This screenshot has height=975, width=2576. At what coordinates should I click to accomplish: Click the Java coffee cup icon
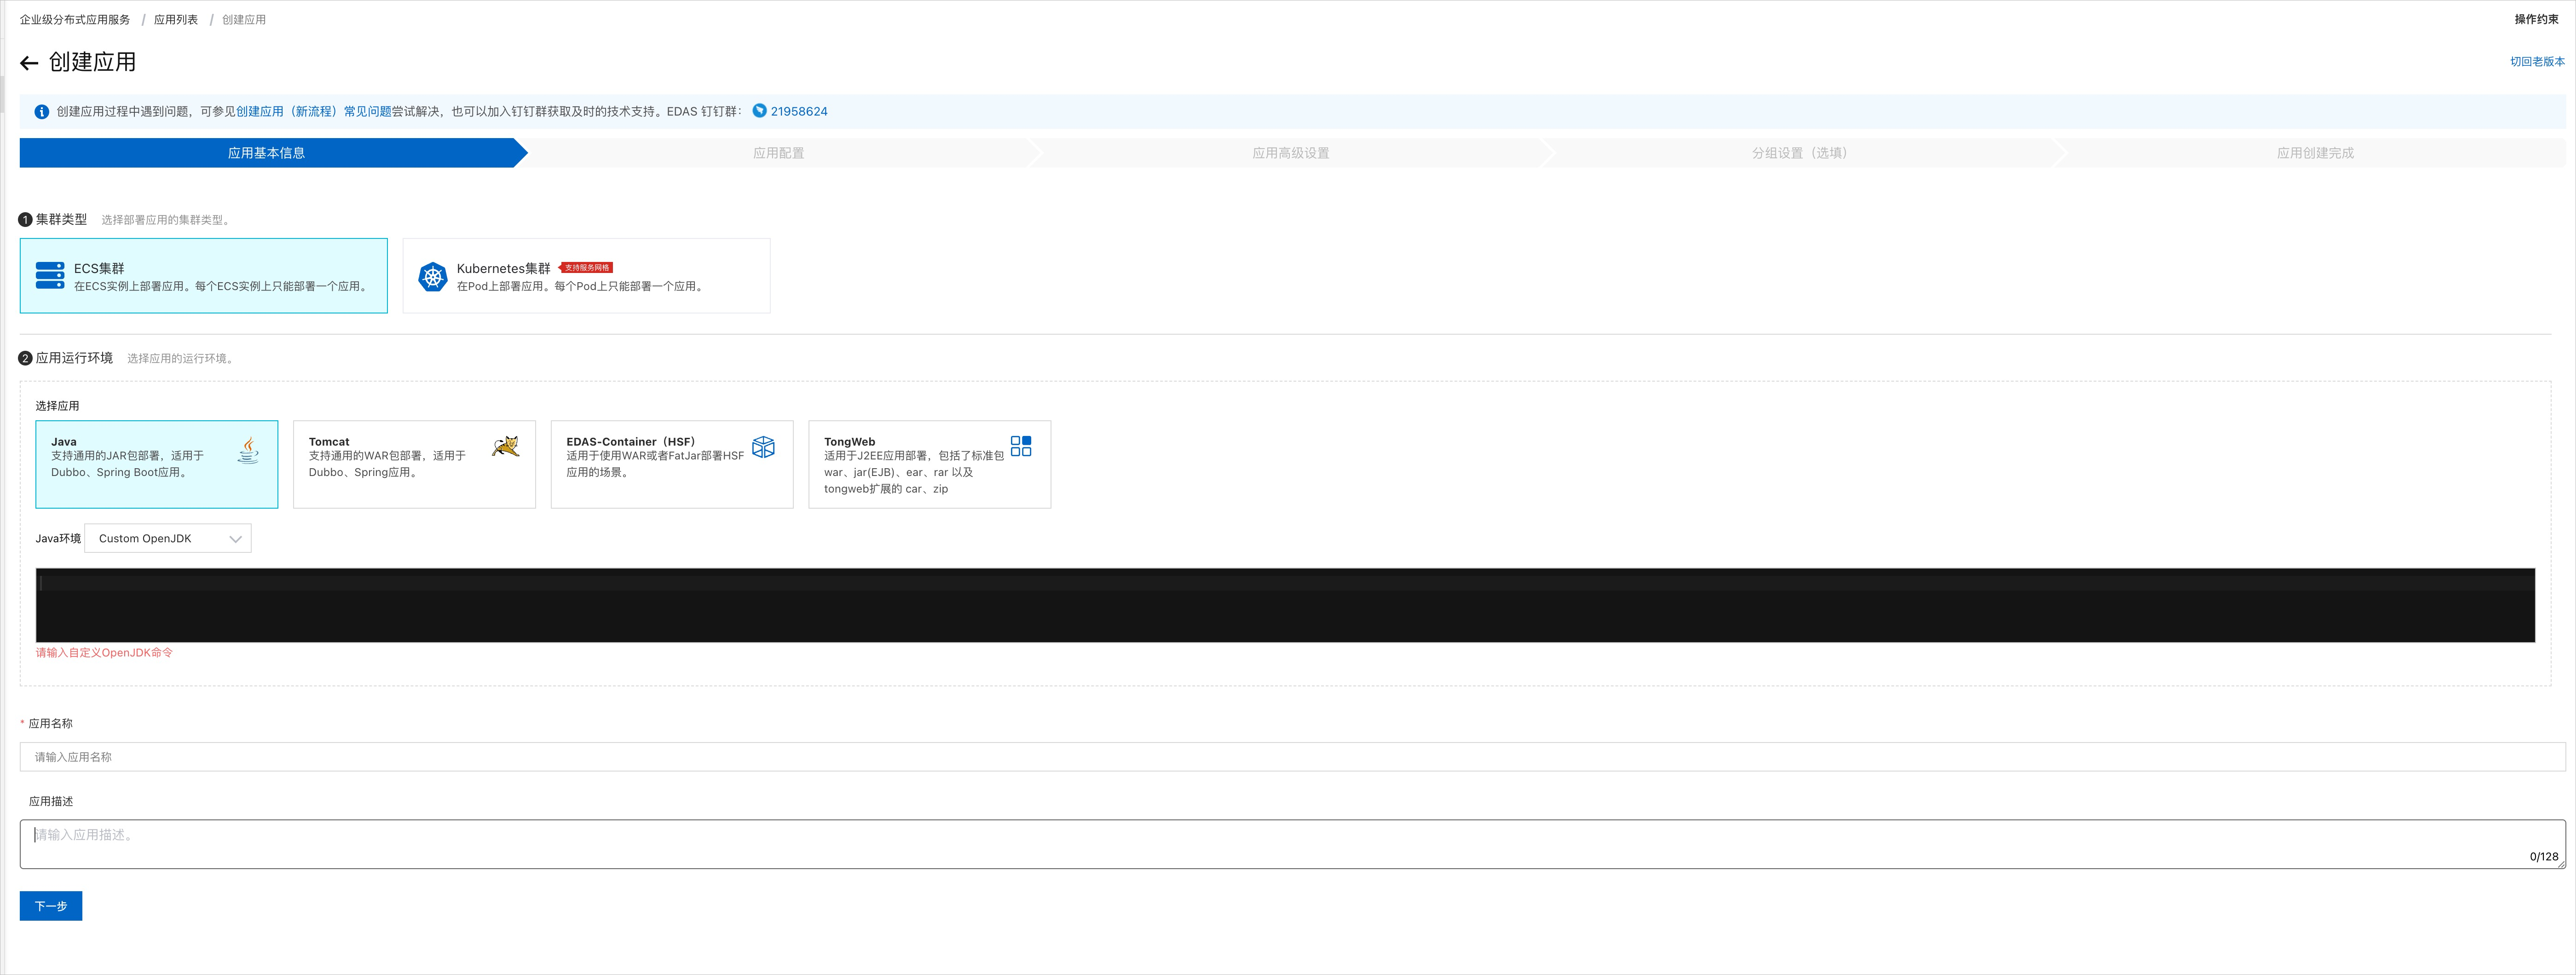pyautogui.click(x=248, y=450)
